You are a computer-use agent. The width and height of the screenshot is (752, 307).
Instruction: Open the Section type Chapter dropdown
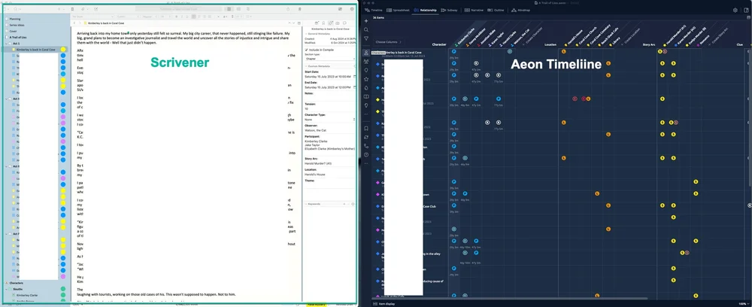click(330, 59)
